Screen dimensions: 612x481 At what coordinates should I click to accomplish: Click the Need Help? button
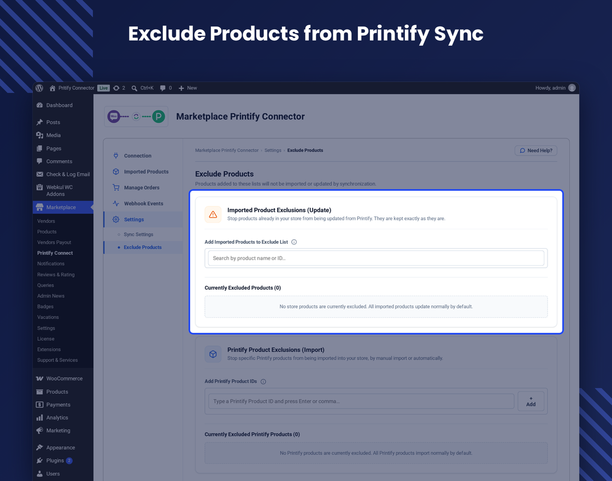coord(536,150)
